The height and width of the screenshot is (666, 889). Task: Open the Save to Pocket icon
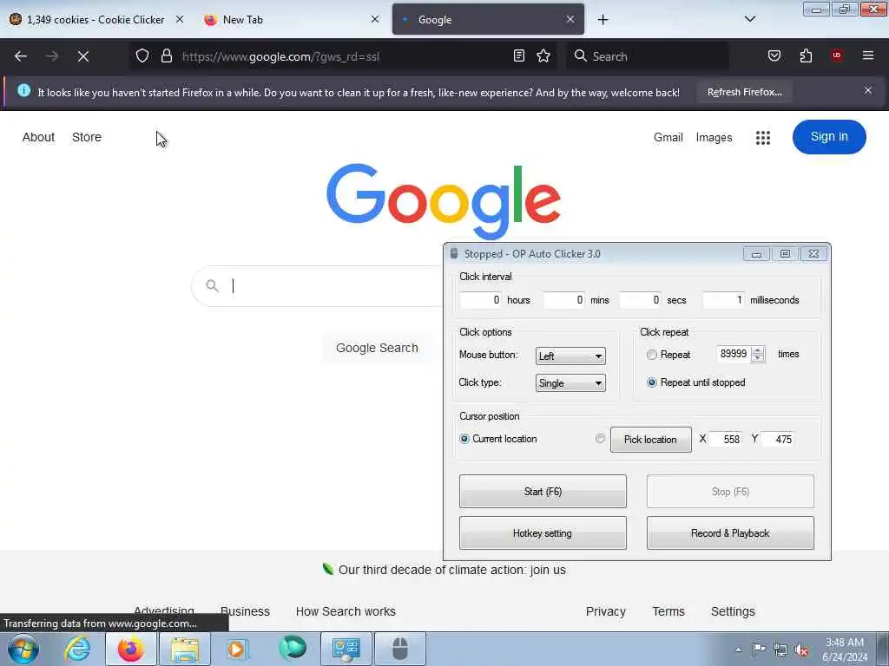(774, 55)
